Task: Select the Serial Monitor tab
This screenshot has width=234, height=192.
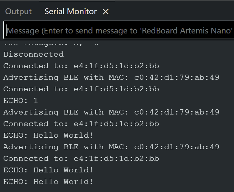Action: [71, 12]
